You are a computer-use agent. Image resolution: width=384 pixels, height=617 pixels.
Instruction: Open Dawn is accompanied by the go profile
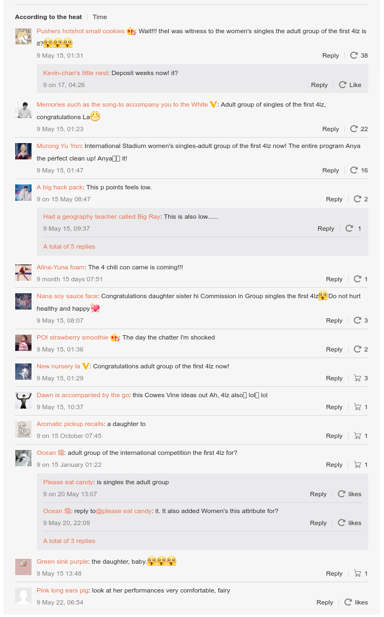coord(83,395)
